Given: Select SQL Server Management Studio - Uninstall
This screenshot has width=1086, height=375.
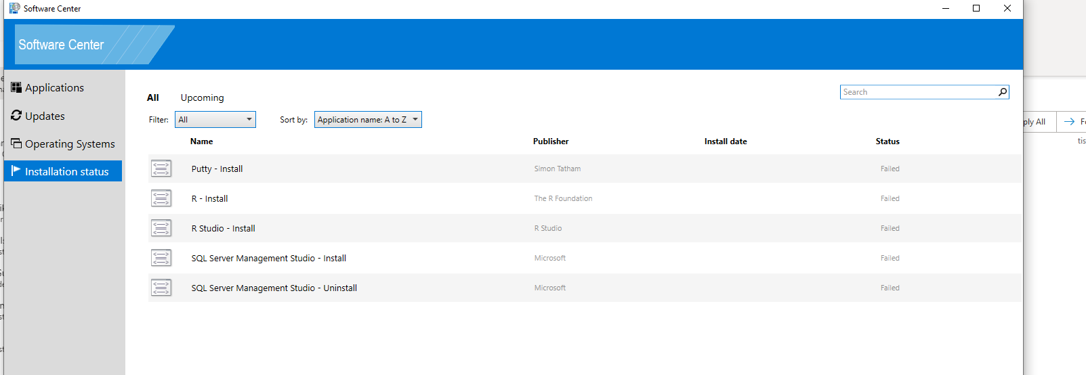Looking at the screenshot, I should [x=274, y=288].
